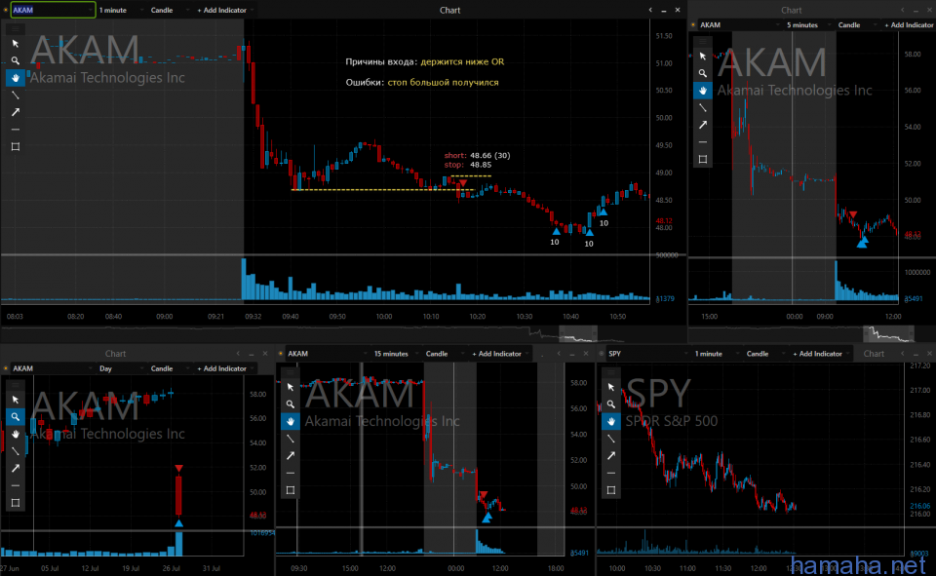936x576 pixels.
Task: Click the Chart title above the AKAM 5 minutes chart
Action: click(x=792, y=10)
